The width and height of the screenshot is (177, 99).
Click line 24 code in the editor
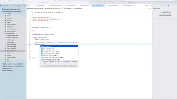(40, 45)
